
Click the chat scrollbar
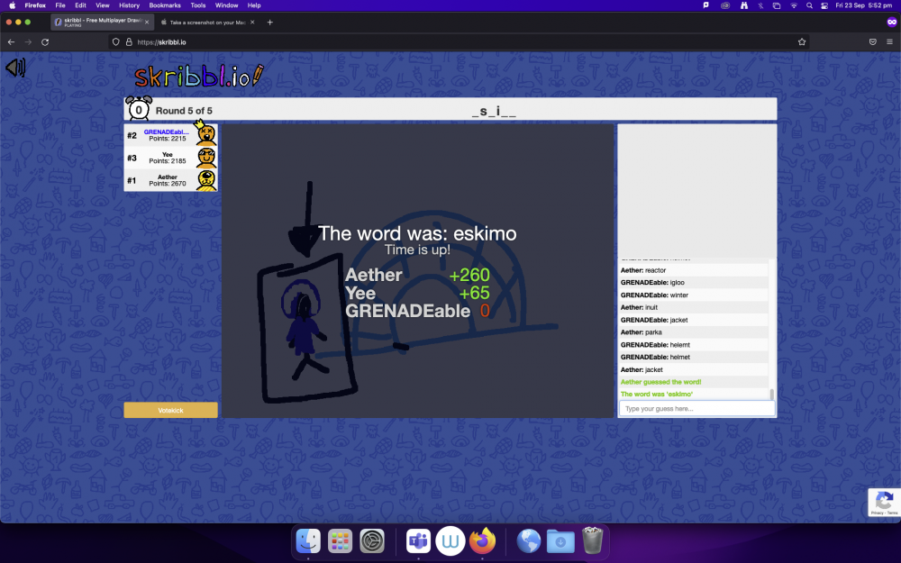(x=771, y=395)
